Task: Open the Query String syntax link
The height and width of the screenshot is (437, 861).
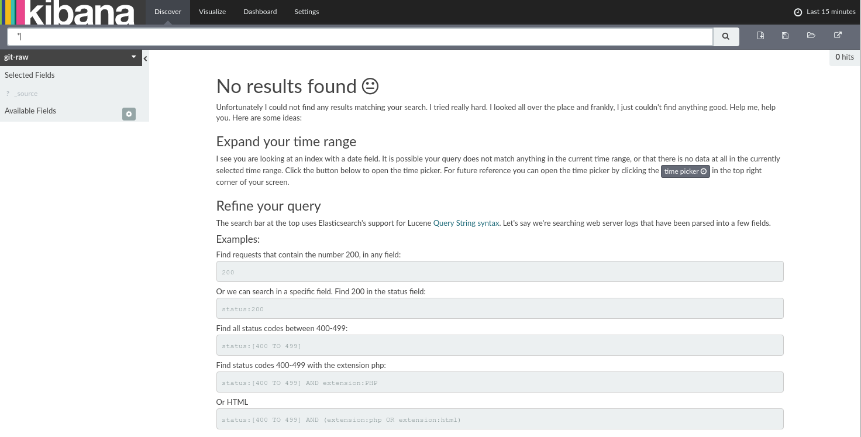Action: point(466,223)
